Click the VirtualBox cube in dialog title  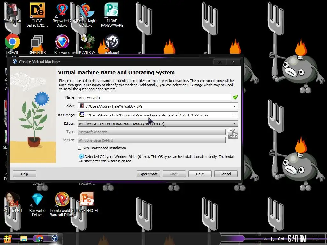15,62
